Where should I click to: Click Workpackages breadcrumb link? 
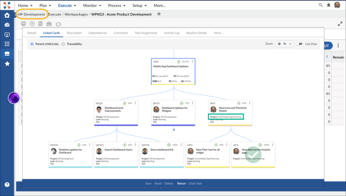click(x=76, y=14)
